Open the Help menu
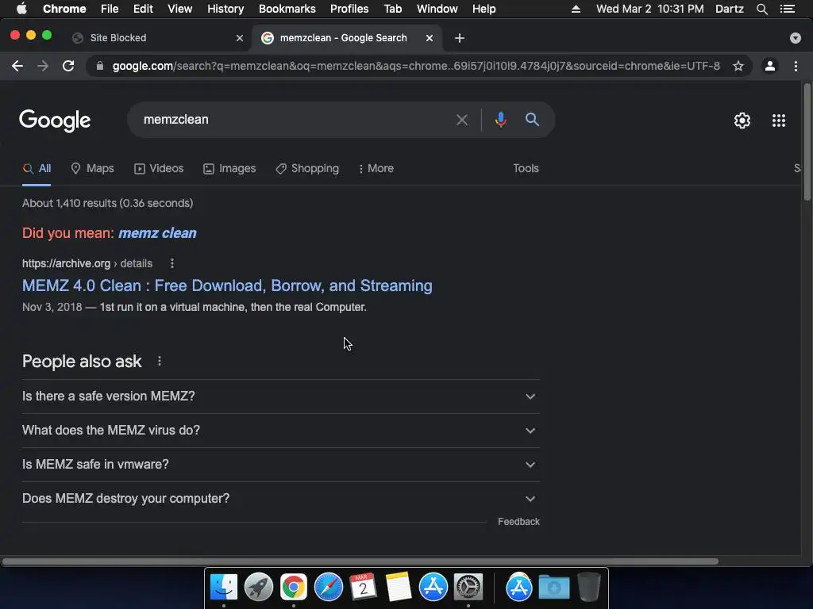Viewport: 813px width, 609px height. tap(484, 9)
